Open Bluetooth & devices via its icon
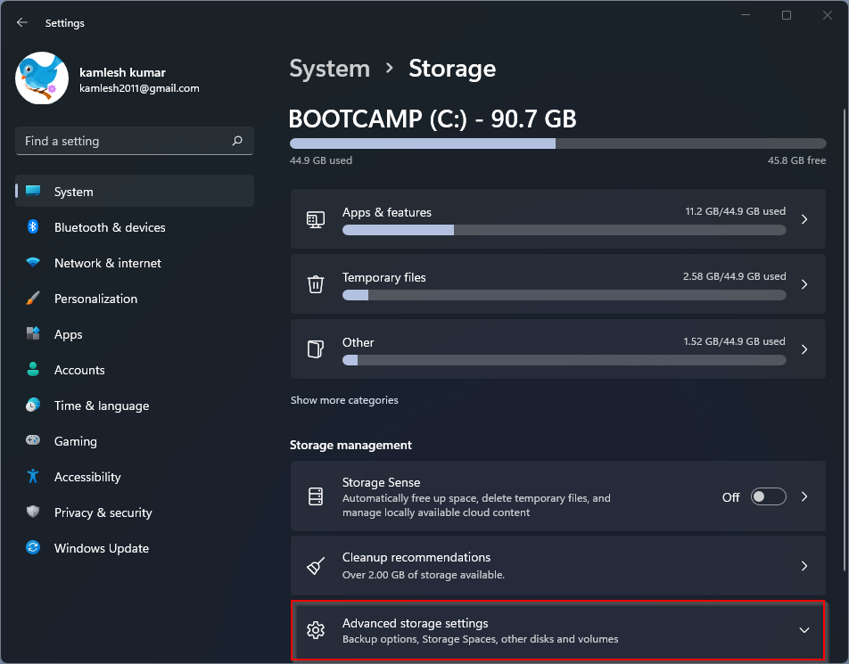The height and width of the screenshot is (664, 849). pyautogui.click(x=33, y=227)
